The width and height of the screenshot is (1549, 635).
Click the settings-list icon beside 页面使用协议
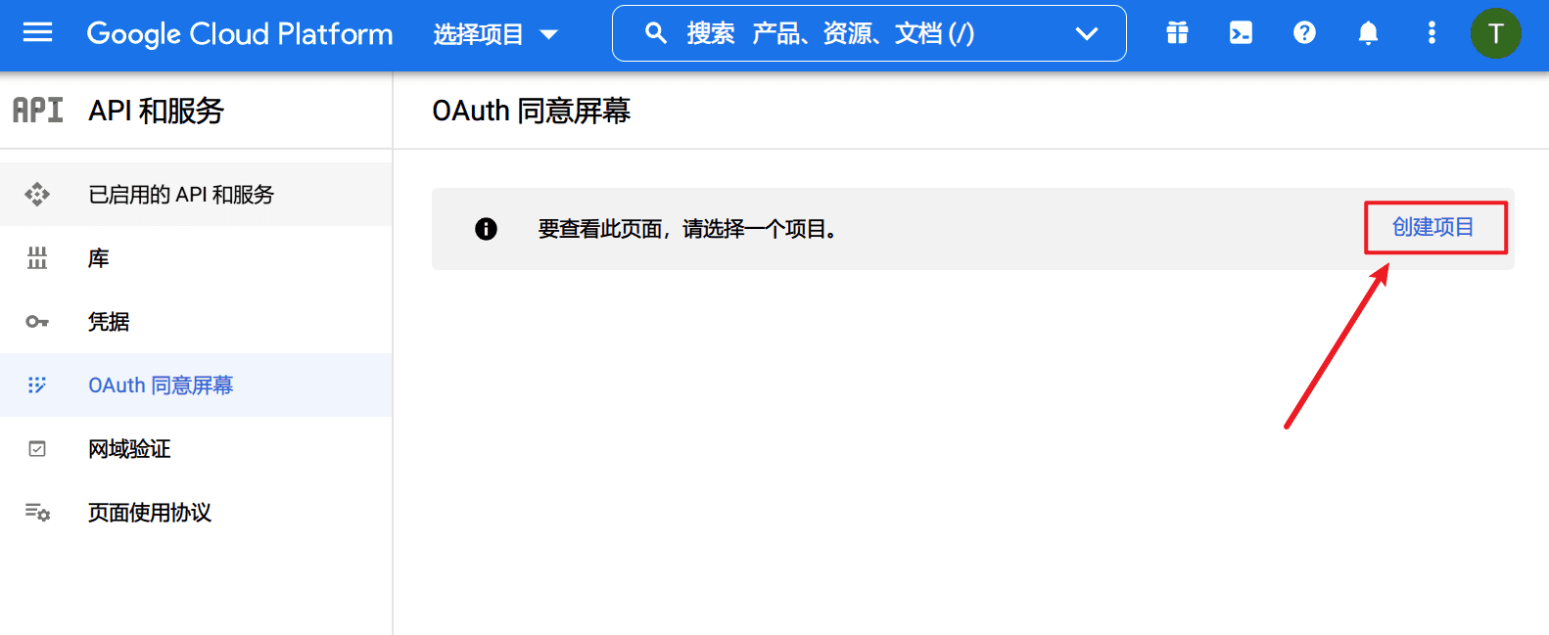pos(37,513)
